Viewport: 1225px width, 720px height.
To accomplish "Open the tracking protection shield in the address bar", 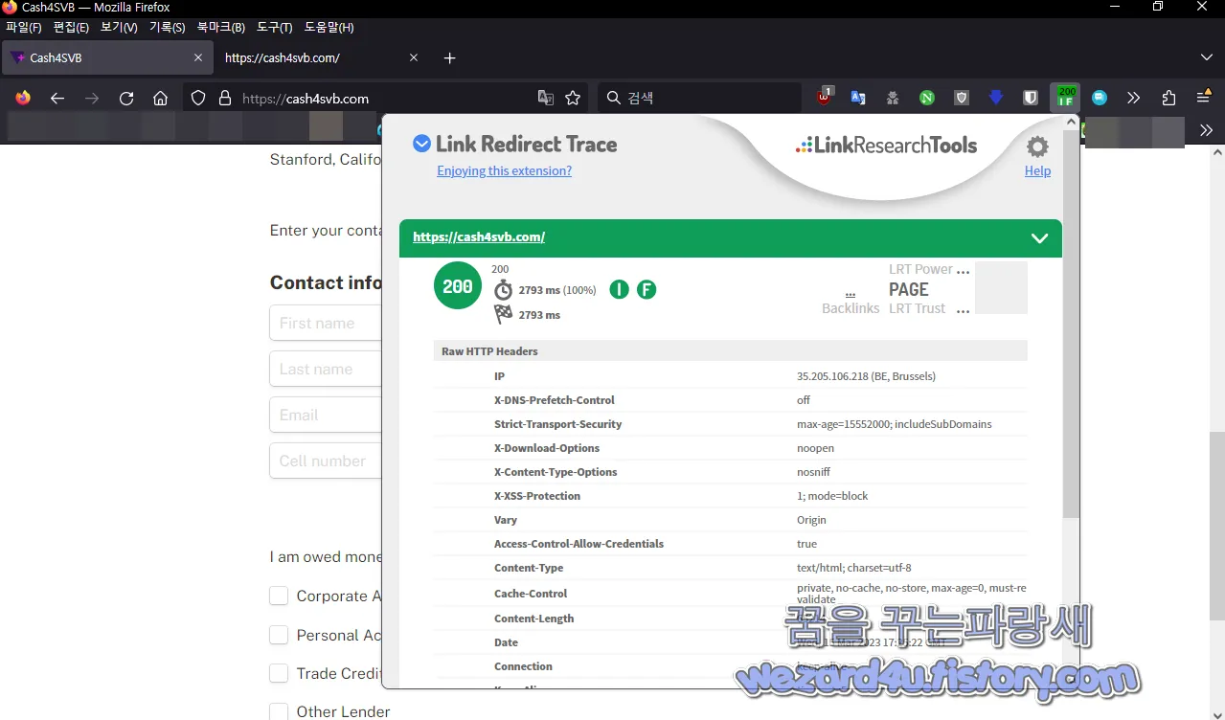I will 198,98.
